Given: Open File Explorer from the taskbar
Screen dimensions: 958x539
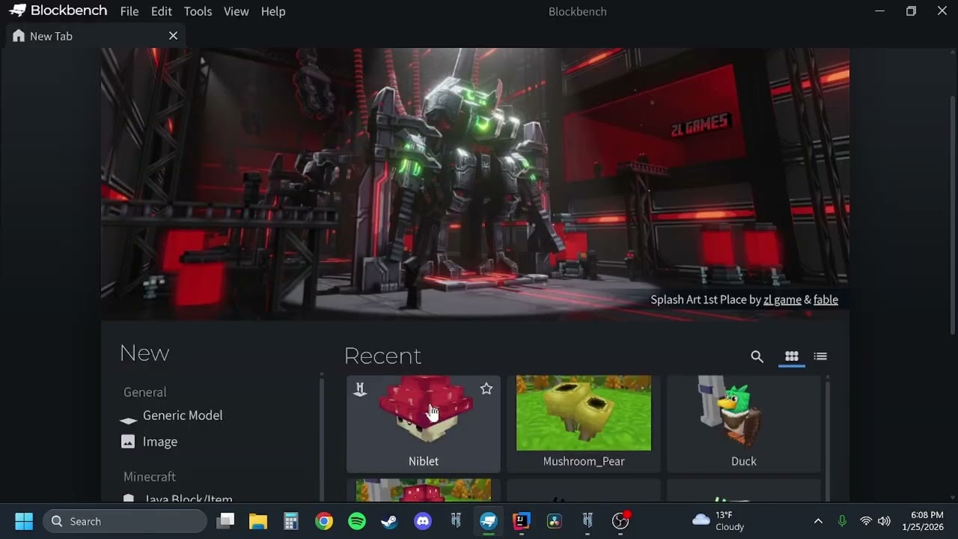Looking at the screenshot, I should click(x=258, y=521).
